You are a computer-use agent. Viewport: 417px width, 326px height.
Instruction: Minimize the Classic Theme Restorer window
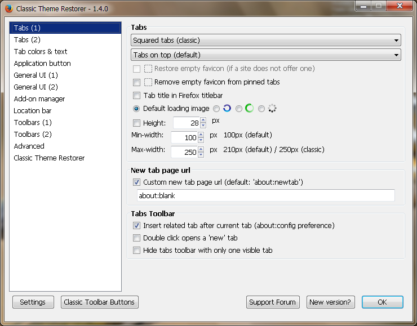pyautogui.click(x=363, y=6)
